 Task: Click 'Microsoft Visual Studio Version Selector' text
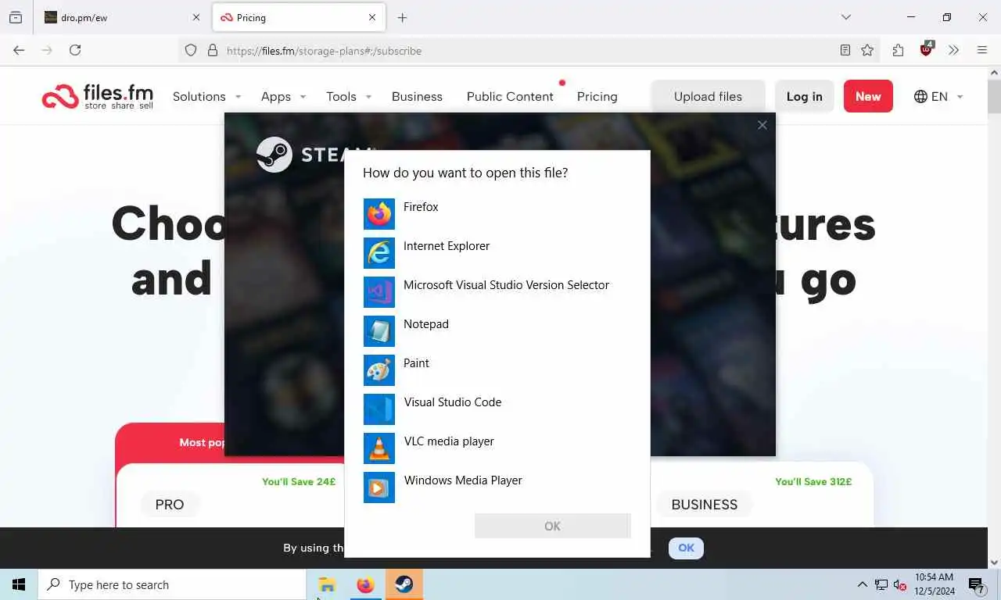pos(506,285)
